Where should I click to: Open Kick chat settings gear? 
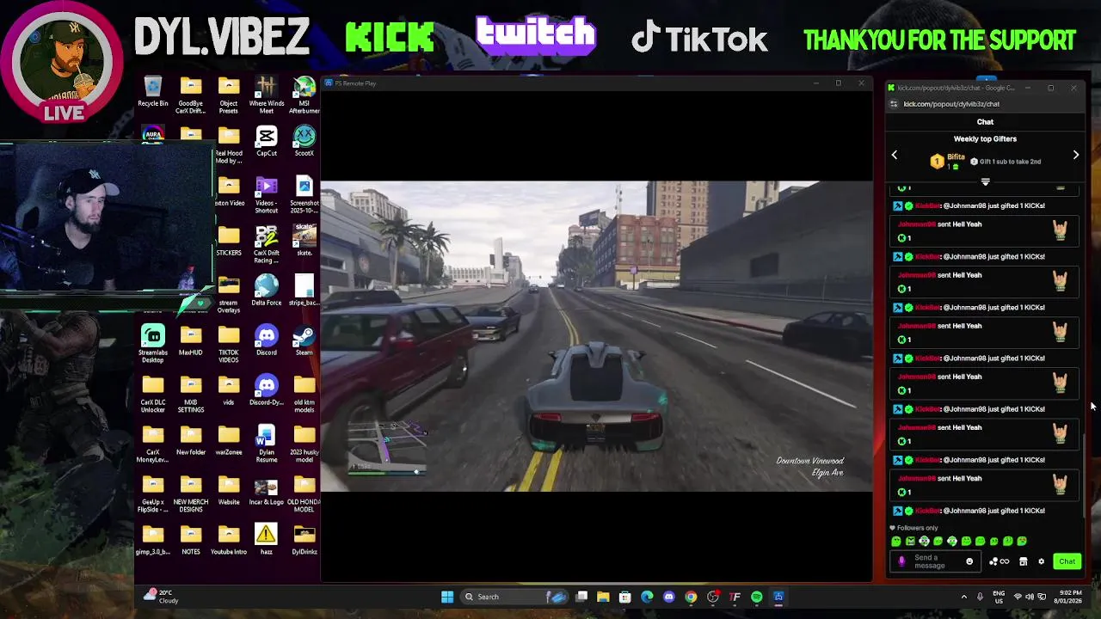click(x=1041, y=561)
